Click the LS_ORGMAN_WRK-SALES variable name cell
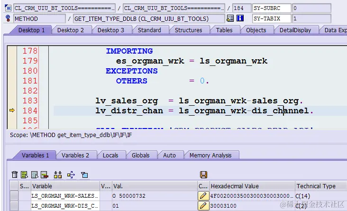Viewport: 347px width, 211px height. coord(65,196)
